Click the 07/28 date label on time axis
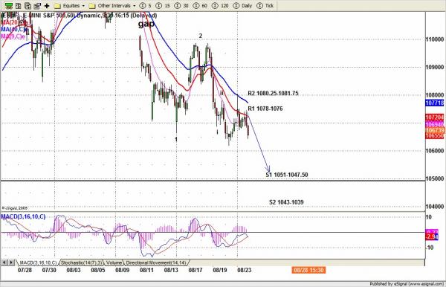The width and height of the screenshot is (446, 287). pos(25,270)
